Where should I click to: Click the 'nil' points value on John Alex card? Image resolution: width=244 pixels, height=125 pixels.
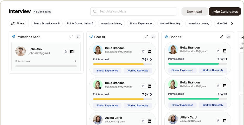pyautogui.click(x=75, y=61)
